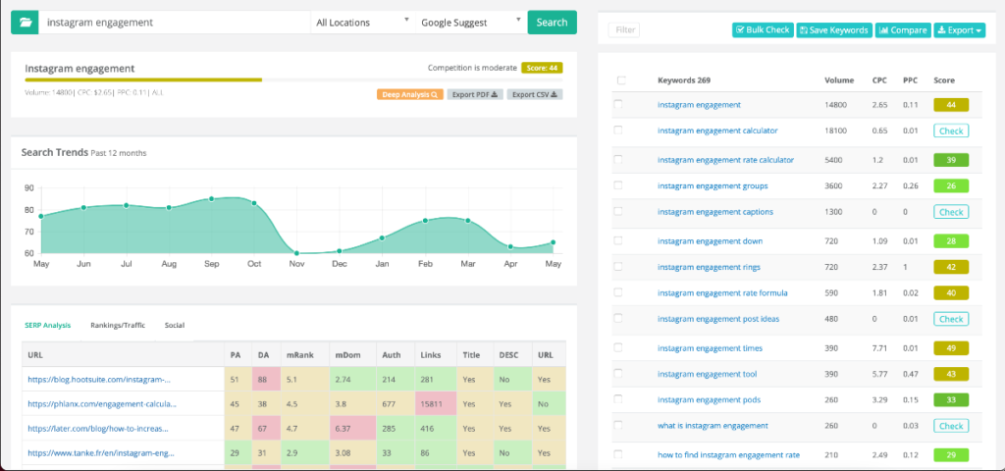Open the blog.hootsuite.com SERP result link

coord(100,378)
